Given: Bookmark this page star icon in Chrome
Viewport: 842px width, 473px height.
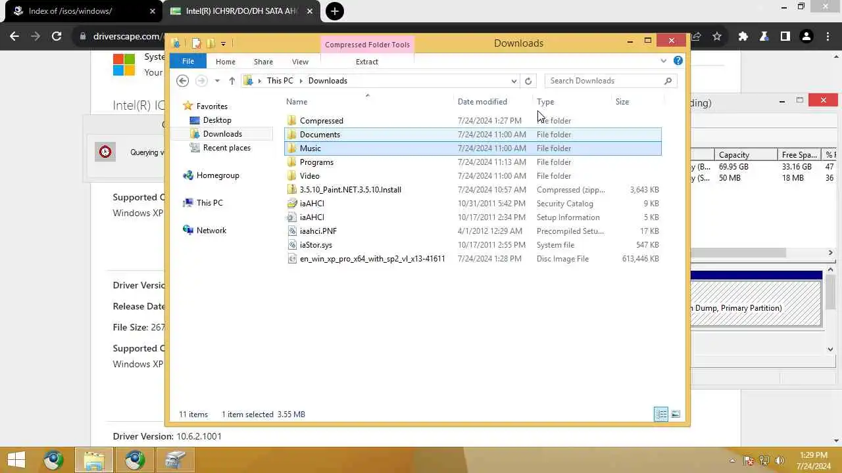Looking at the screenshot, I should pyautogui.click(x=717, y=37).
